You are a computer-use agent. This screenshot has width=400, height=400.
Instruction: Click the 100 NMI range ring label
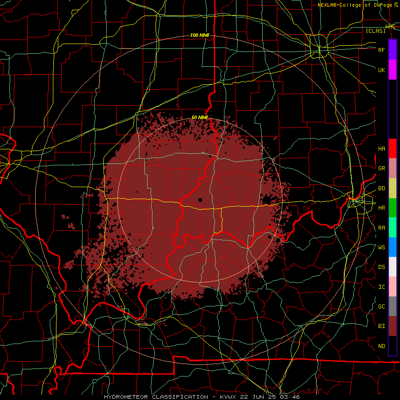coord(200,35)
